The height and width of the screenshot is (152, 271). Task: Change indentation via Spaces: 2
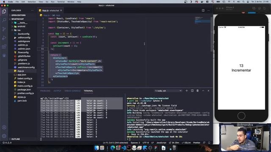click(135, 143)
